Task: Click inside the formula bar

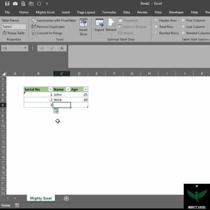Action: [x=139, y=57]
